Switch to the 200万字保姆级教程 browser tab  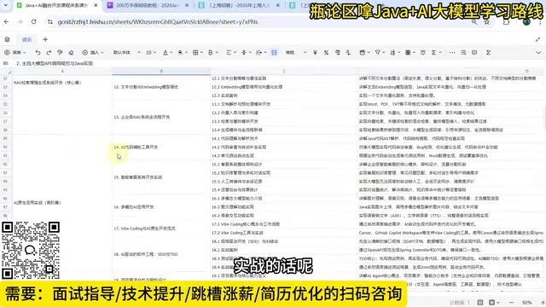pos(148,6)
